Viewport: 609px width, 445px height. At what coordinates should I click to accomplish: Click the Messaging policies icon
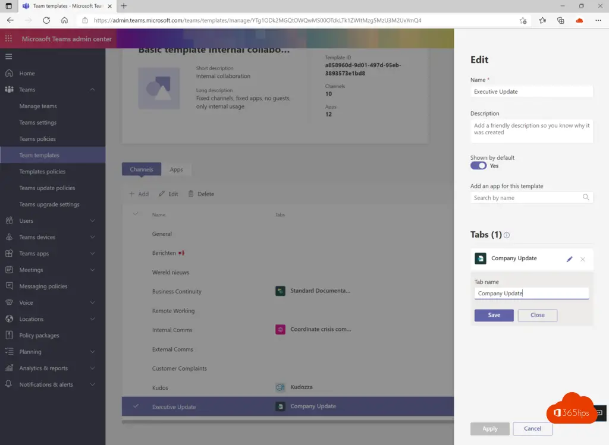(x=10, y=286)
